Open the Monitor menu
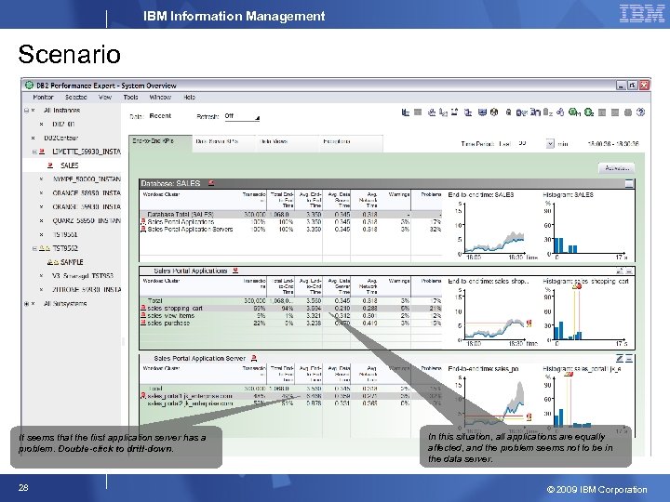Screen dimensions: 670x502 coord(43,98)
